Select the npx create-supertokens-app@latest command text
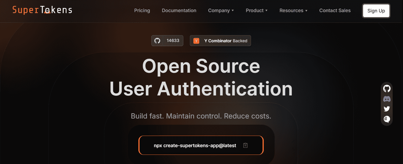Screen dimensions: 403x164 tap(195, 145)
